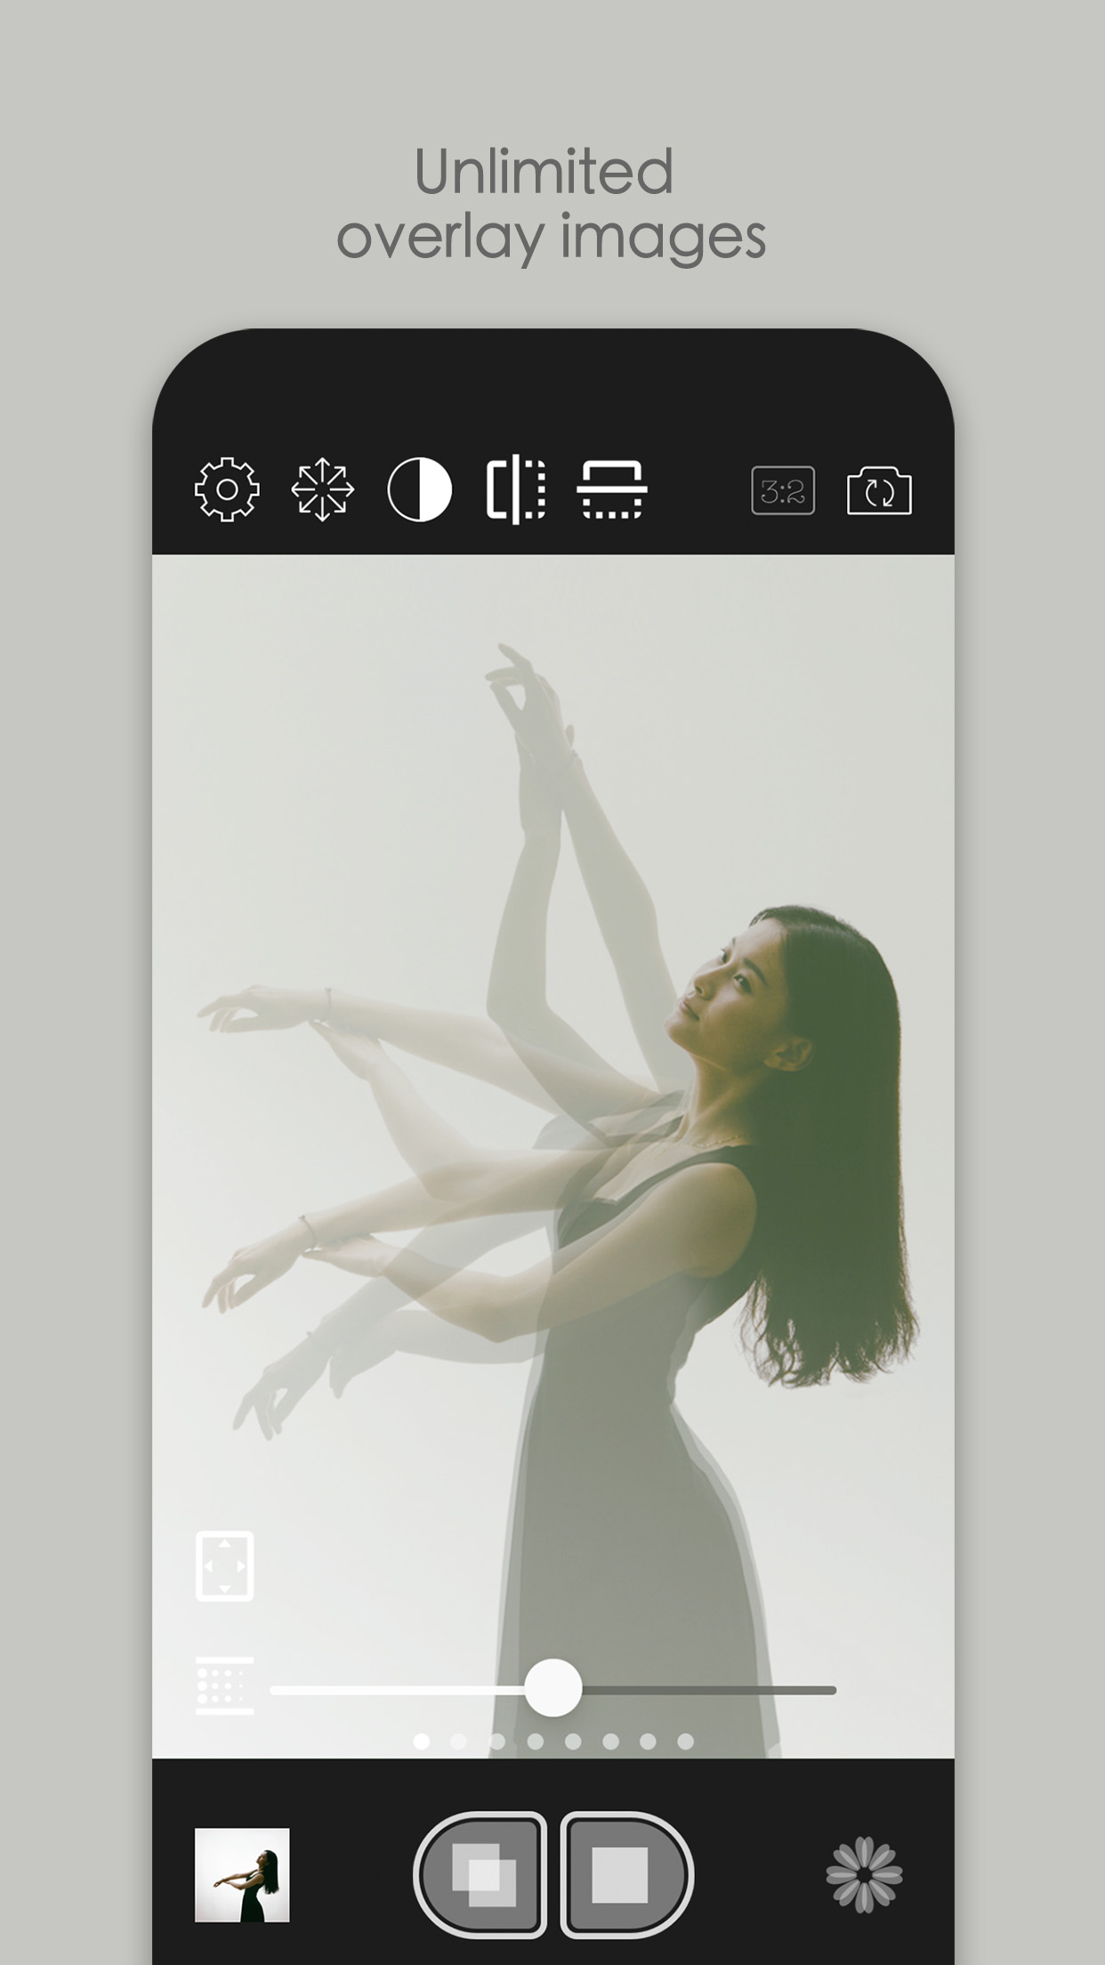Change the 3:2 aspect ratio
The height and width of the screenshot is (1965, 1105).
(x=783, y=490)
